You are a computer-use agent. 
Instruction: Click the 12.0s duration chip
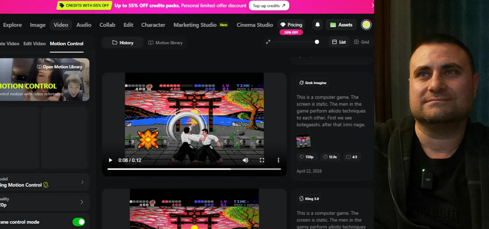[330, 157]
